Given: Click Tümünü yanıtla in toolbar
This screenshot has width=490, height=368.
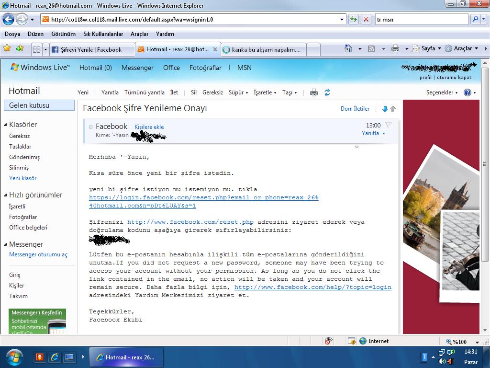Looking at the screenshot, I should [145, 92].
